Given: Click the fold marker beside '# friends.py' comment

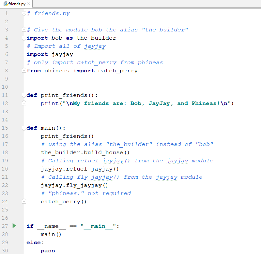Looking at the screenshot, I should pyautogui.click(x=23, y=13).
